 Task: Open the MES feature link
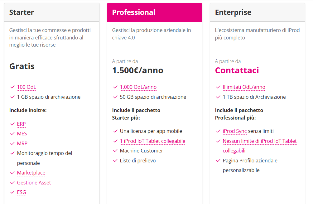click(22, 134)
